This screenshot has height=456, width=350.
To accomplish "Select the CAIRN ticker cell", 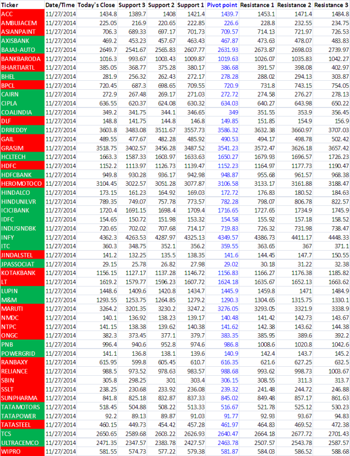I will point(22,94).
